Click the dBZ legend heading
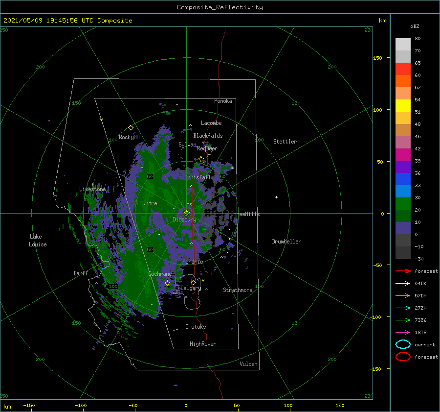Screen dimensions: 440x412 [x=415, y=26]
